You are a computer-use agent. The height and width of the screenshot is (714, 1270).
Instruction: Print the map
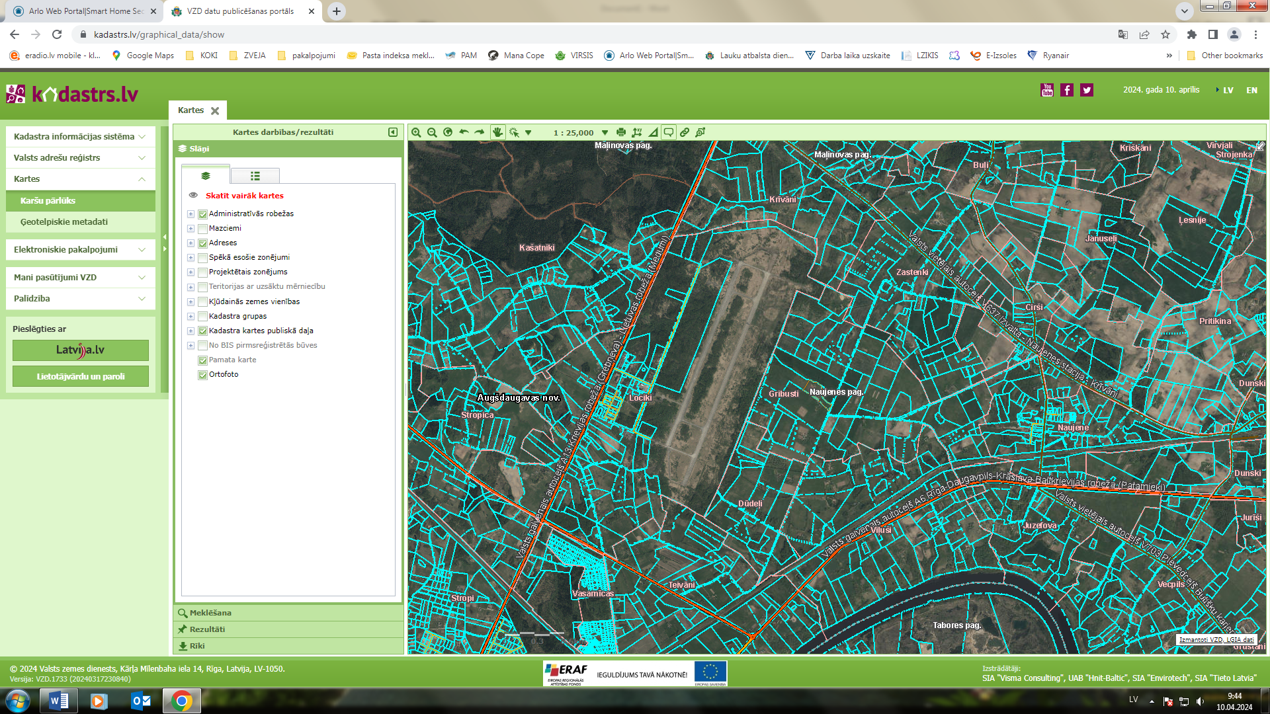point(621,132)
